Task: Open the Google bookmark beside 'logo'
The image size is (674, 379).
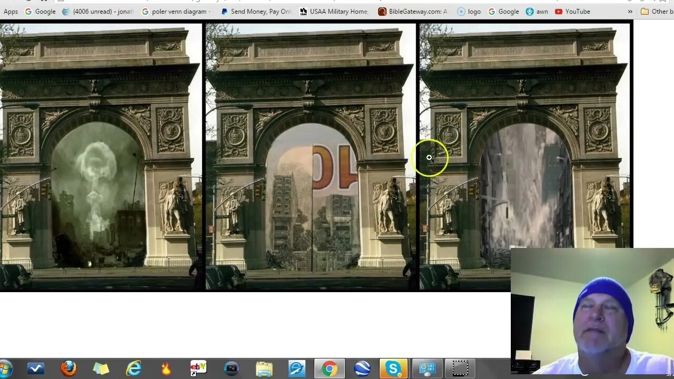Action: point(503,11)
